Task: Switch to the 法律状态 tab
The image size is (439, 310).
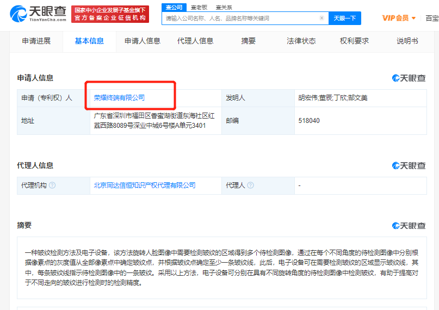Action: [301, 41]
